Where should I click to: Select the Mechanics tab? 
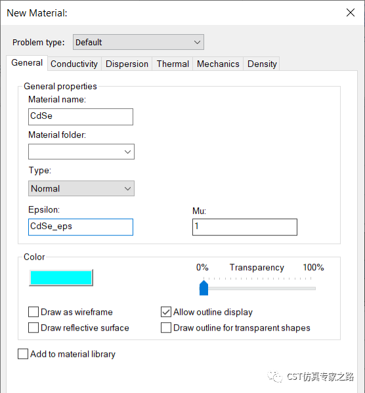click(x=218, y=64)
